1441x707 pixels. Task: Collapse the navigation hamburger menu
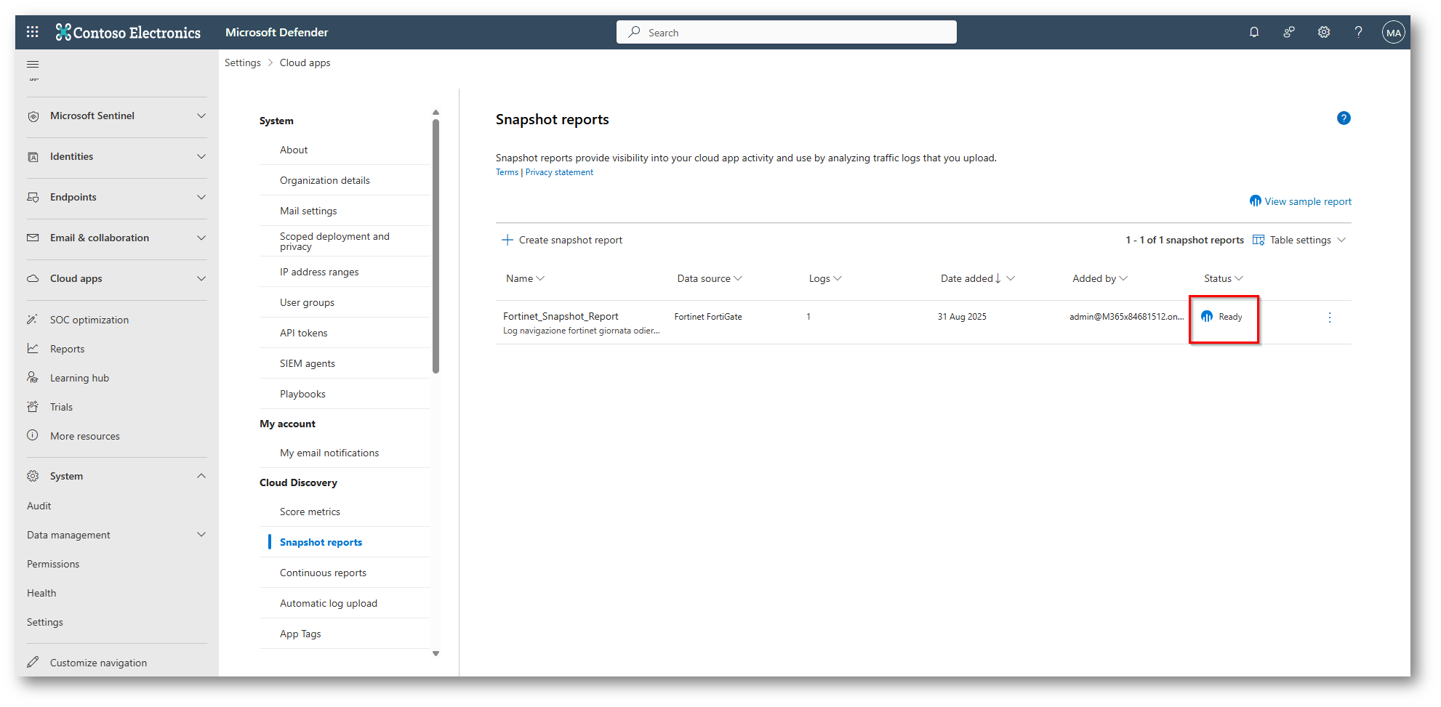coord(33,65)
